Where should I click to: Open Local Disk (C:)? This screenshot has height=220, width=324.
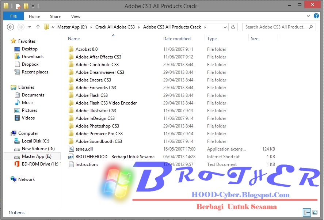point(35,141)
